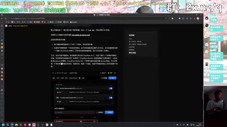Jump to 引言 in the page table of contents
The width and height of the screenshot is (227, 127).
pos(130,39)
